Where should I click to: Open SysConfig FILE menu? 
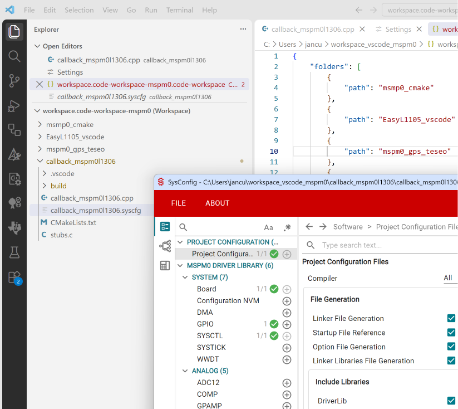coord(179,203)
